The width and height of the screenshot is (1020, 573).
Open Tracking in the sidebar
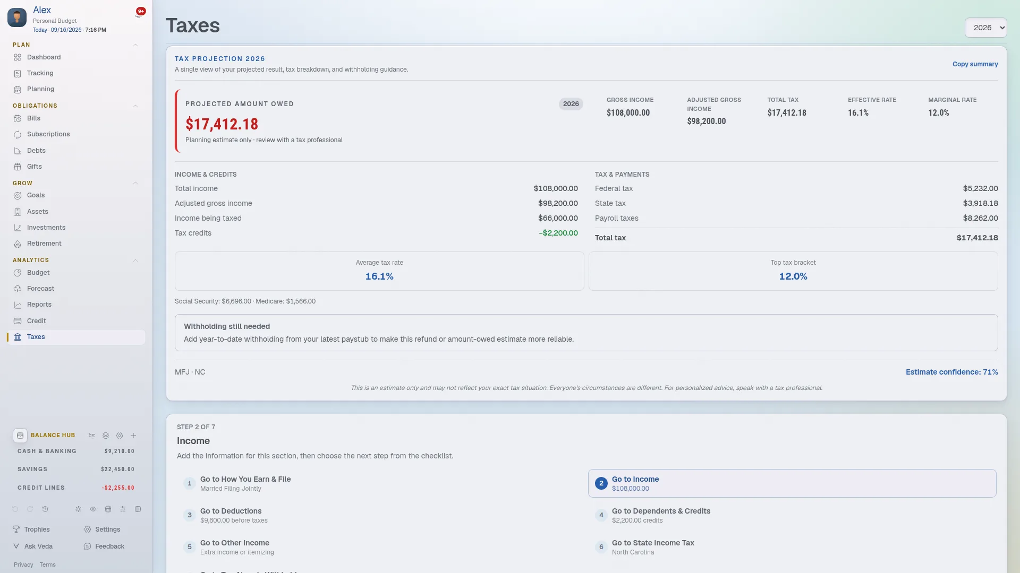[76, 73]
